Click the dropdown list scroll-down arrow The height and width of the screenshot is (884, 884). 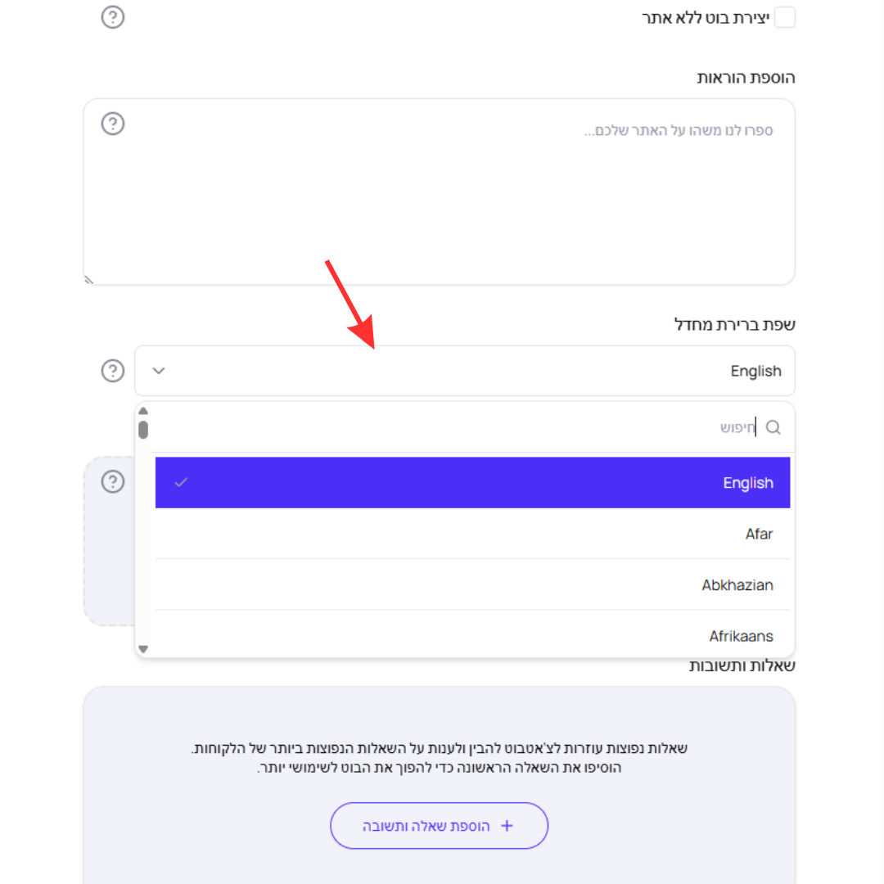(x=143, y=649)
